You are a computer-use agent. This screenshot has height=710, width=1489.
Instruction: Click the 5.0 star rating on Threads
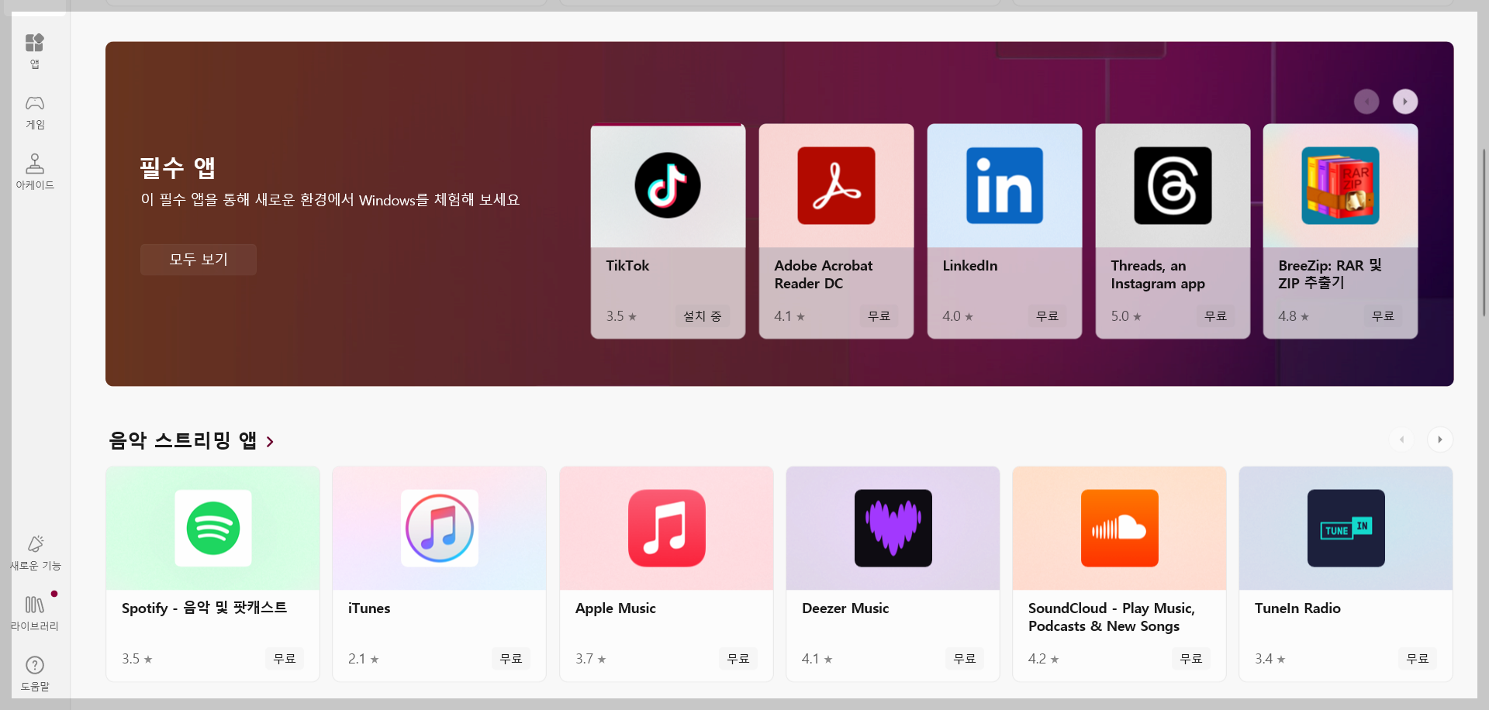(1126, 316)
